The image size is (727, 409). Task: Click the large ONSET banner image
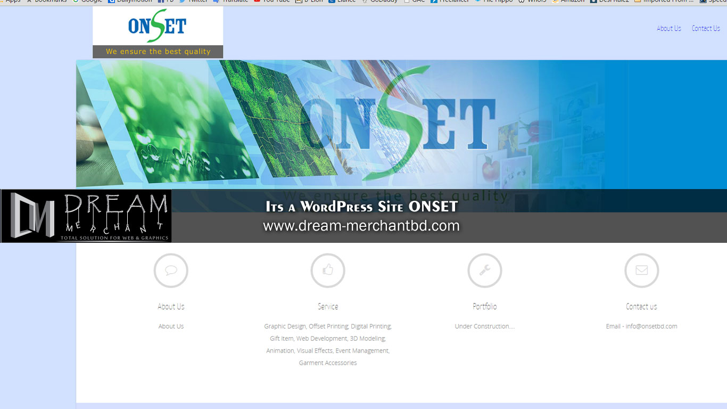pos(401,125)
